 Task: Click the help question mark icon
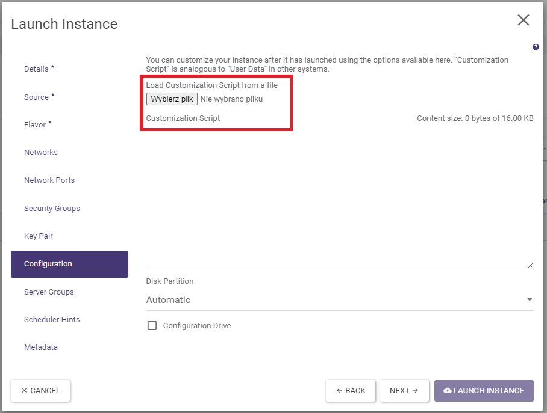coord(536,47)
